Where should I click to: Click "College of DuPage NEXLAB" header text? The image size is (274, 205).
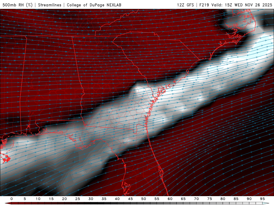94,5
